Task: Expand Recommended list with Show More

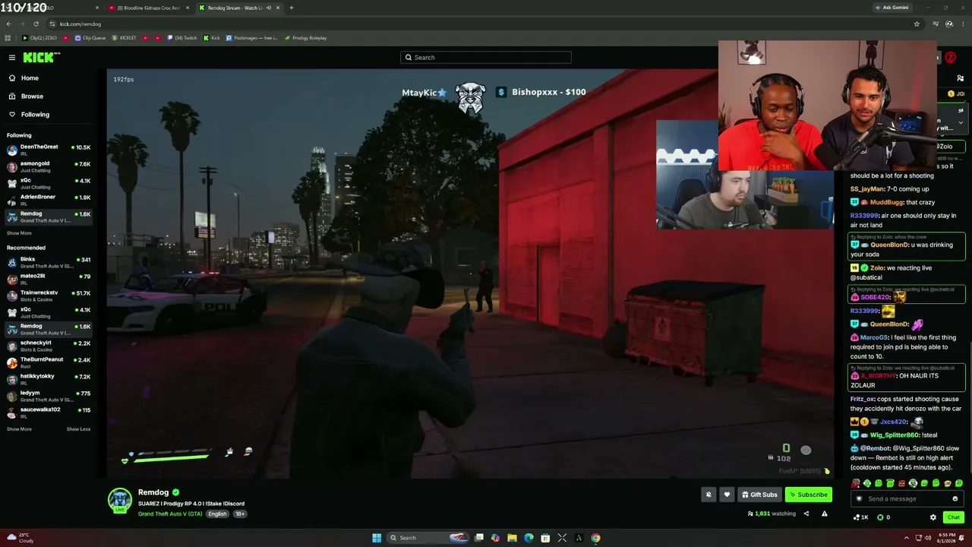Action: [x=19, y=429]
